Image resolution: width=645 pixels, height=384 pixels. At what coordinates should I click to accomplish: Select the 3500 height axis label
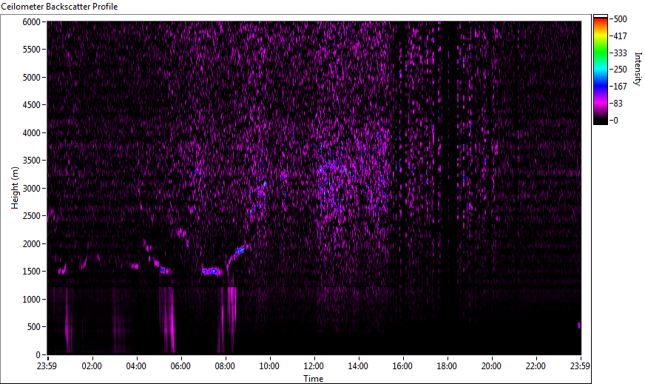[x=31, y=161]
